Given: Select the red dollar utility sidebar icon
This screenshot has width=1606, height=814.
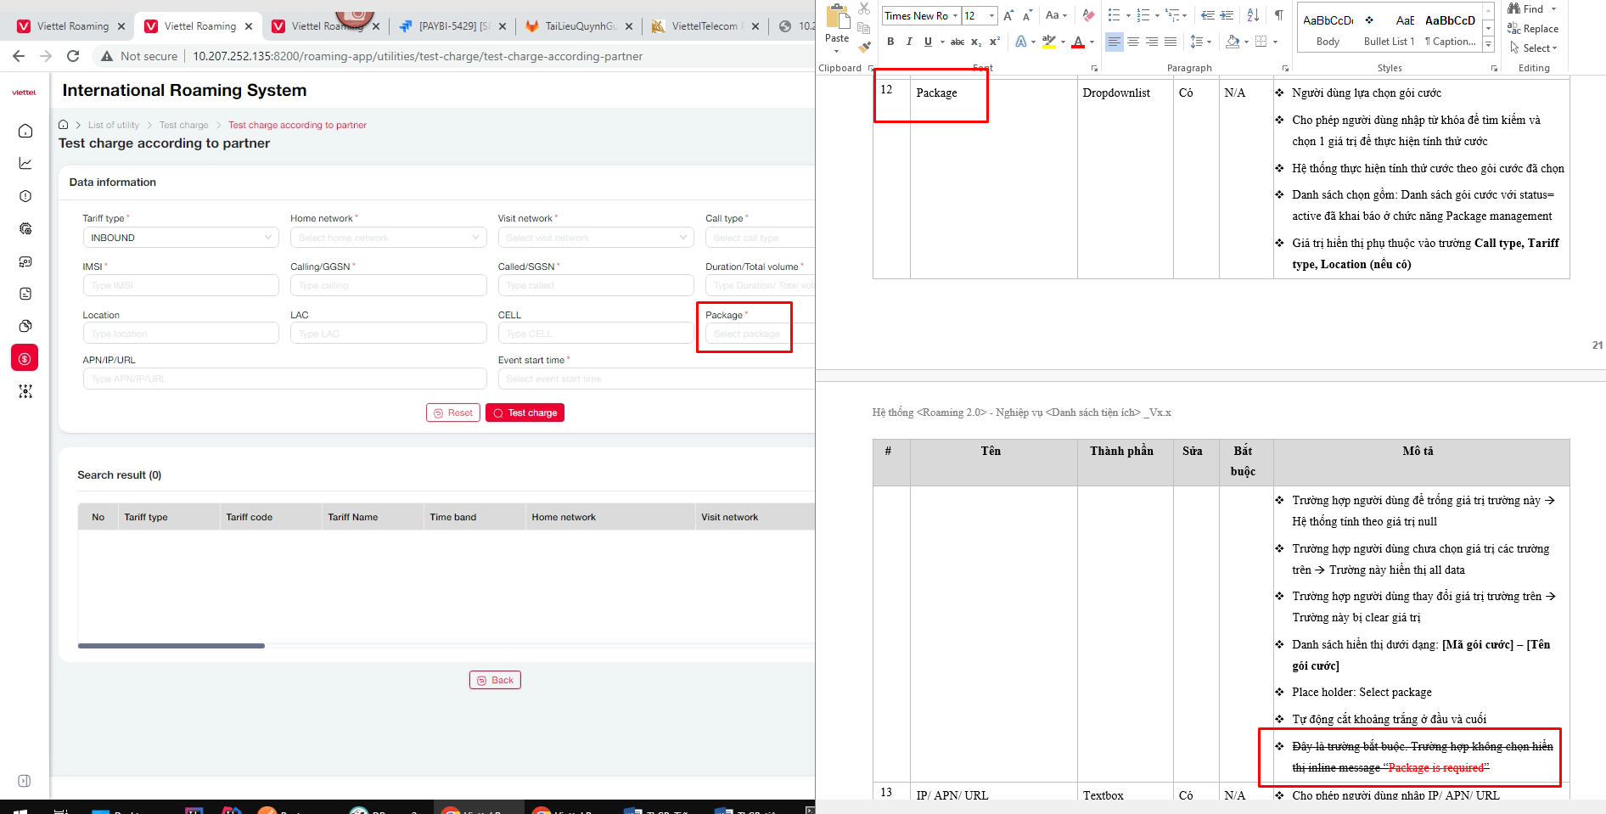Looking at the screenshot, I should tap(25, 358).
